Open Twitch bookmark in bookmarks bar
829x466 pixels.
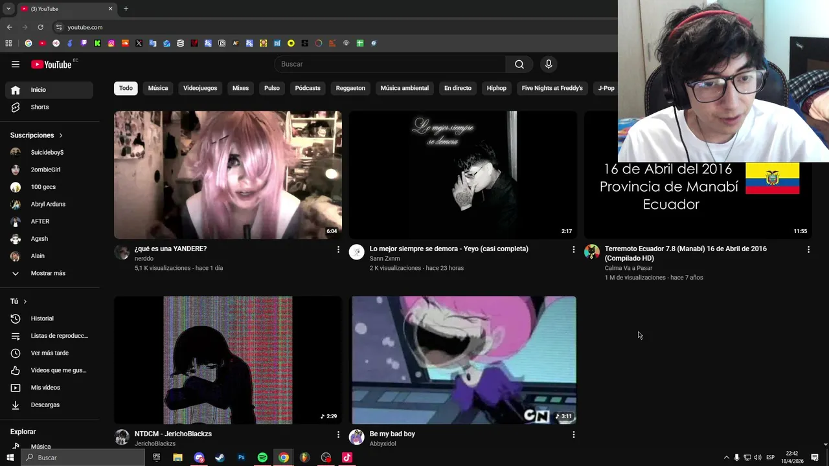pyautogui.click(x=84, y=43)
